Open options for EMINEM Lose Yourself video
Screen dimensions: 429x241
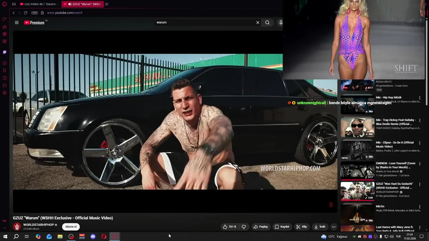point(420,164)
